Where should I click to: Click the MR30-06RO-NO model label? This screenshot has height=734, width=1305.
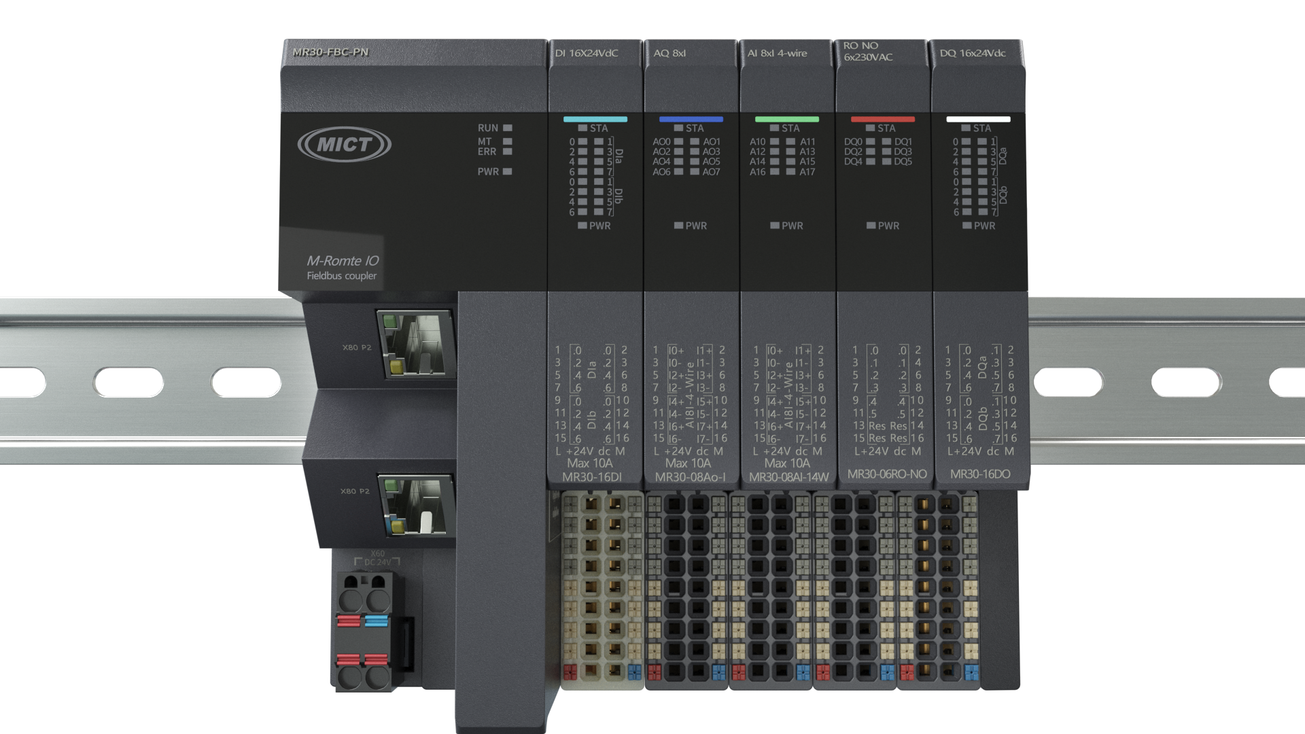click(x=886, y=474)
